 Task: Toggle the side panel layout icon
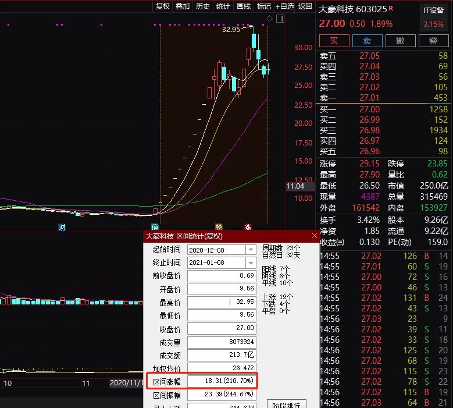(280, 19)
